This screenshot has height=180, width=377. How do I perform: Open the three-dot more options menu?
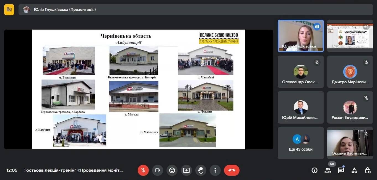[x=215, y=170]
